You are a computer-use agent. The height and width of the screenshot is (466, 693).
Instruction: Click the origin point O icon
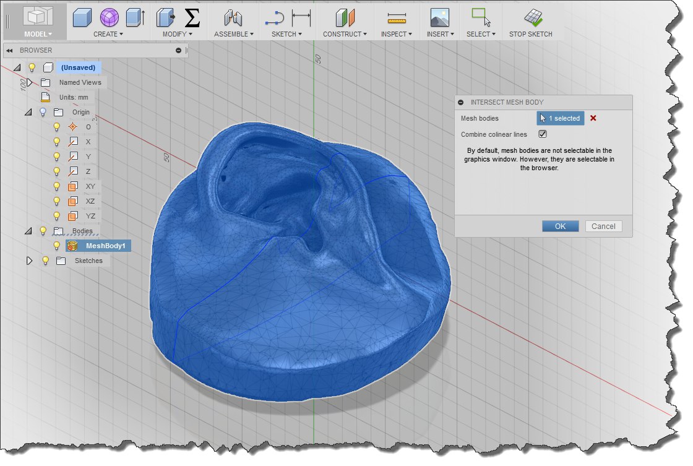[73, 127]
